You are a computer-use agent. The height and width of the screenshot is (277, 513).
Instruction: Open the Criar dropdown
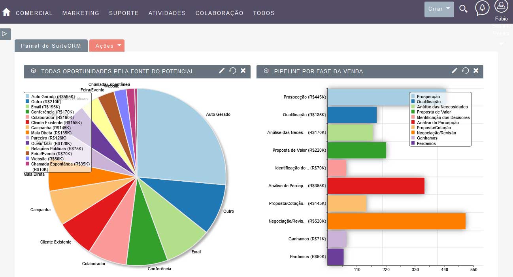tap(439, 9)
